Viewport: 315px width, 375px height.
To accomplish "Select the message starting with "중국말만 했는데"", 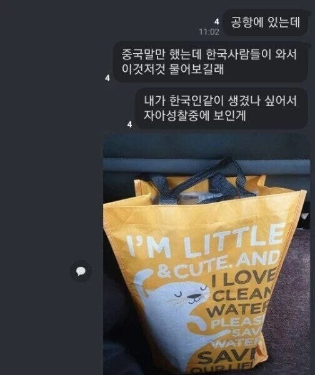I will [x=210, y=62].
